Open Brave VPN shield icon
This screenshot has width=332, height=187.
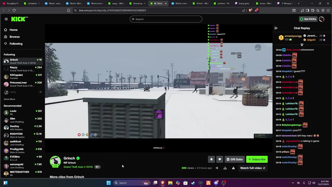point(323,10)
